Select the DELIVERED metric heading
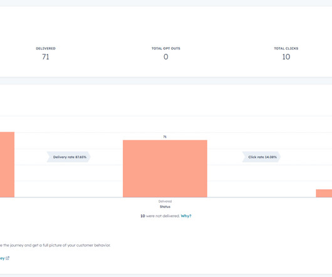This screenshot has height=277, width=332. [46, 48]
